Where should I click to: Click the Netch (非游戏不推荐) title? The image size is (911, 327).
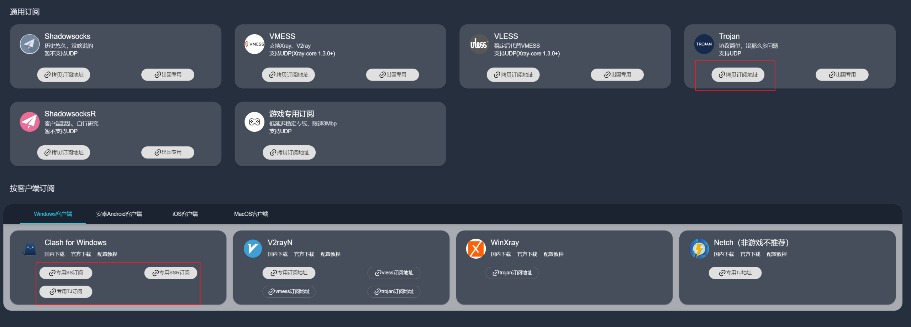pos(752,243)
